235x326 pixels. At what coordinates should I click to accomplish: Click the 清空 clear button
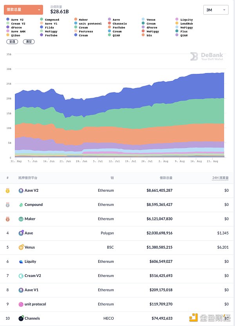tap(29, 41)
